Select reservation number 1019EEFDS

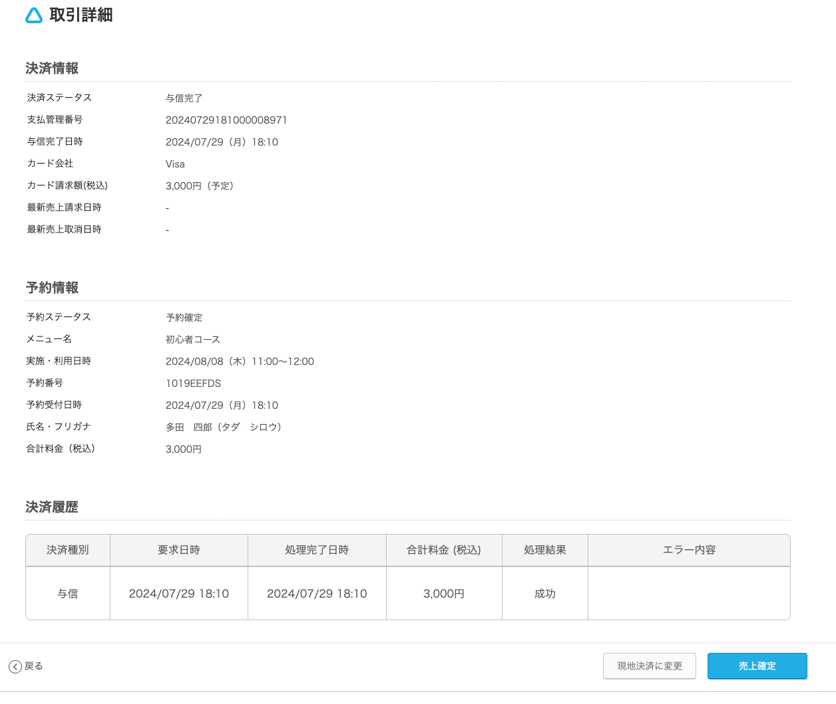pos(193,384)
